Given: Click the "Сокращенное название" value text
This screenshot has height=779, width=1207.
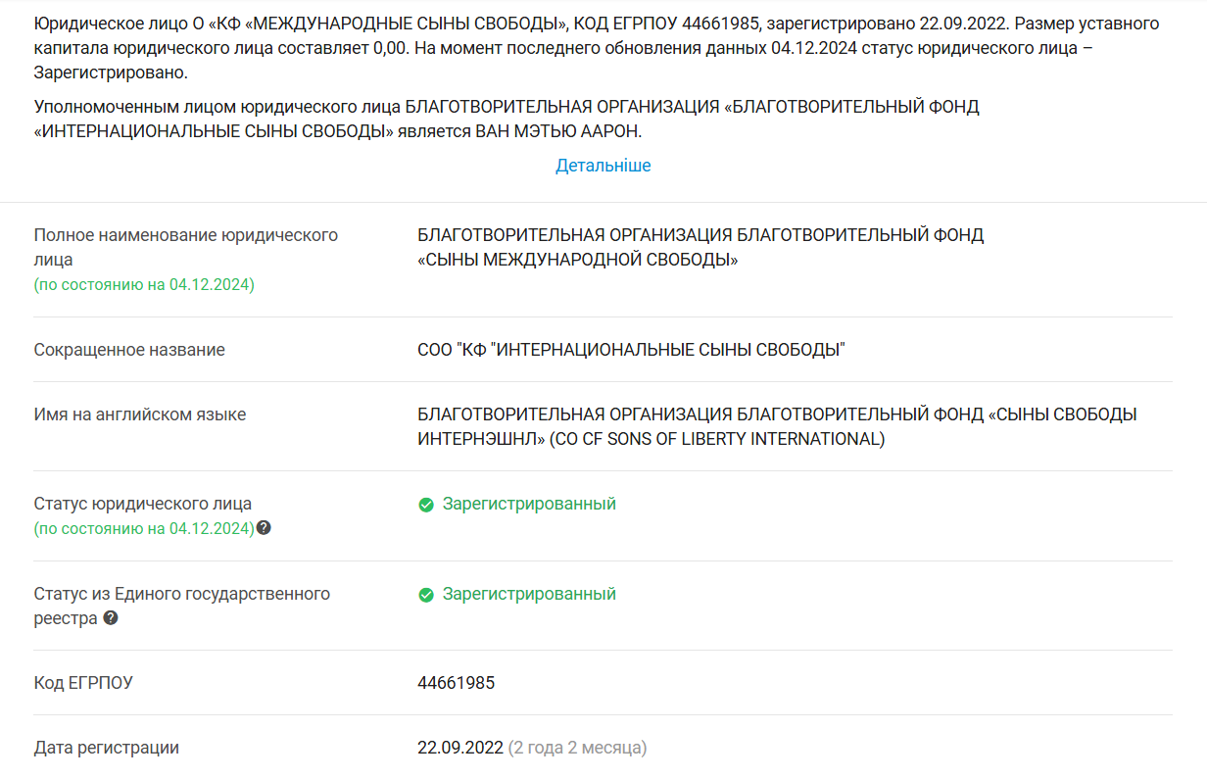Looking at the screenshot, I should [631, 350].
